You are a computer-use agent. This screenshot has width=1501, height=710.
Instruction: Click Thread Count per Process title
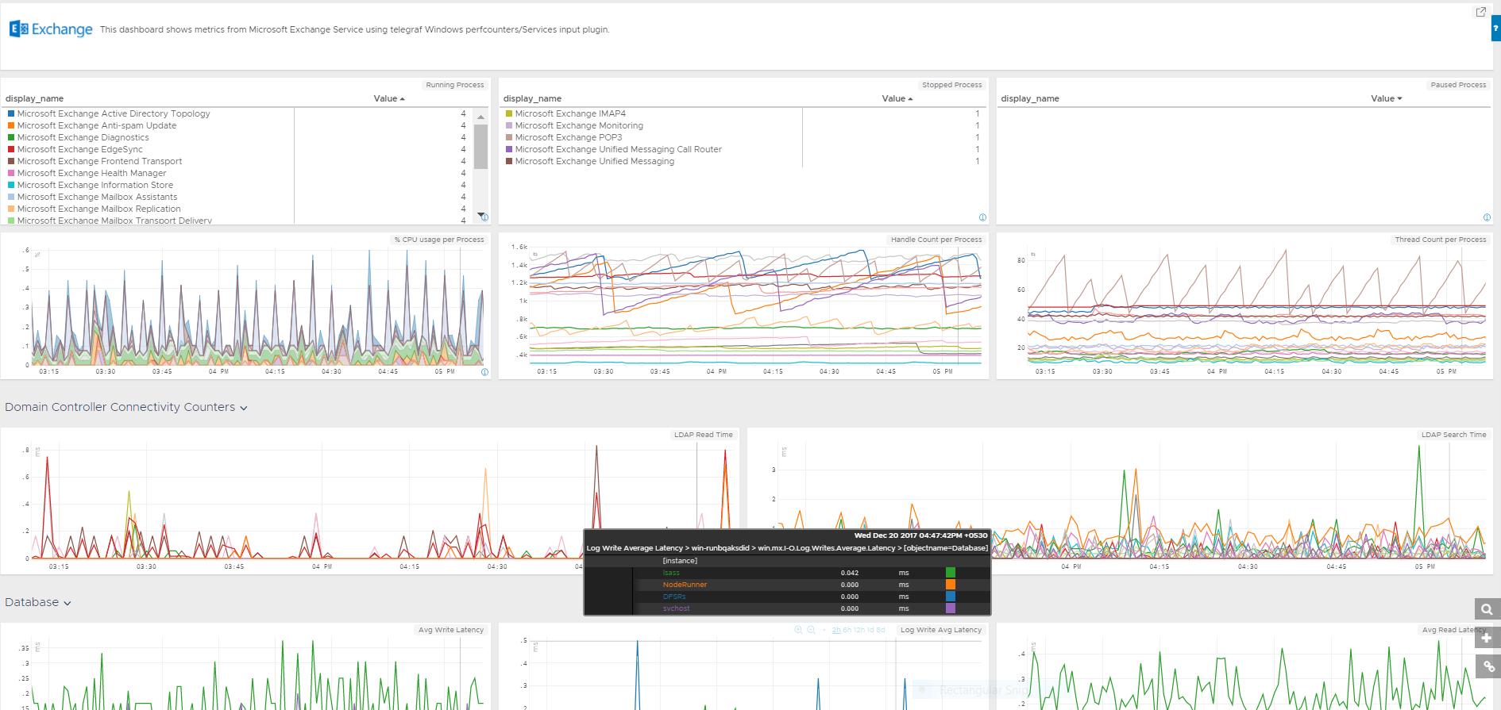(1441, 240)
